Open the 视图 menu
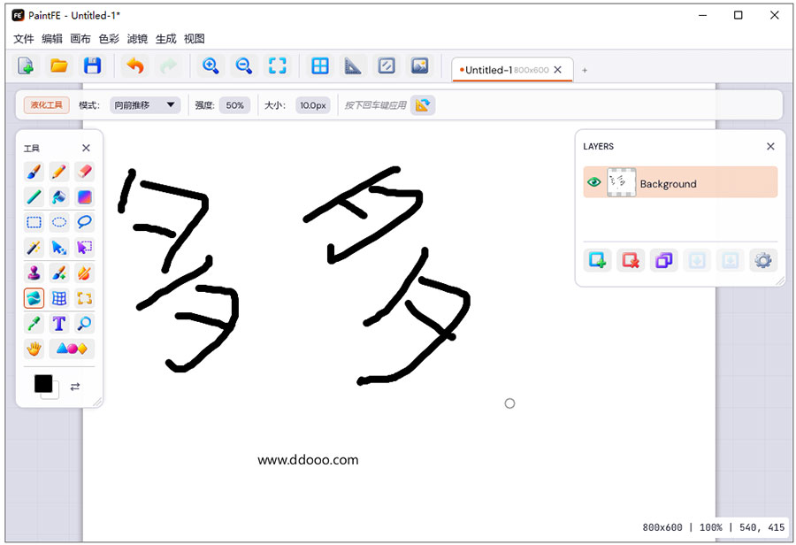796x545 pixels. (194, 39)
